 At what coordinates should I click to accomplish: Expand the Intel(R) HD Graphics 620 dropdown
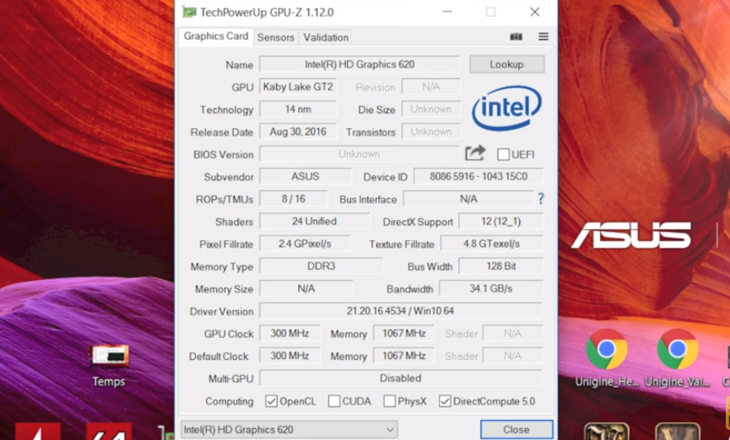click(x=288, y=429)
